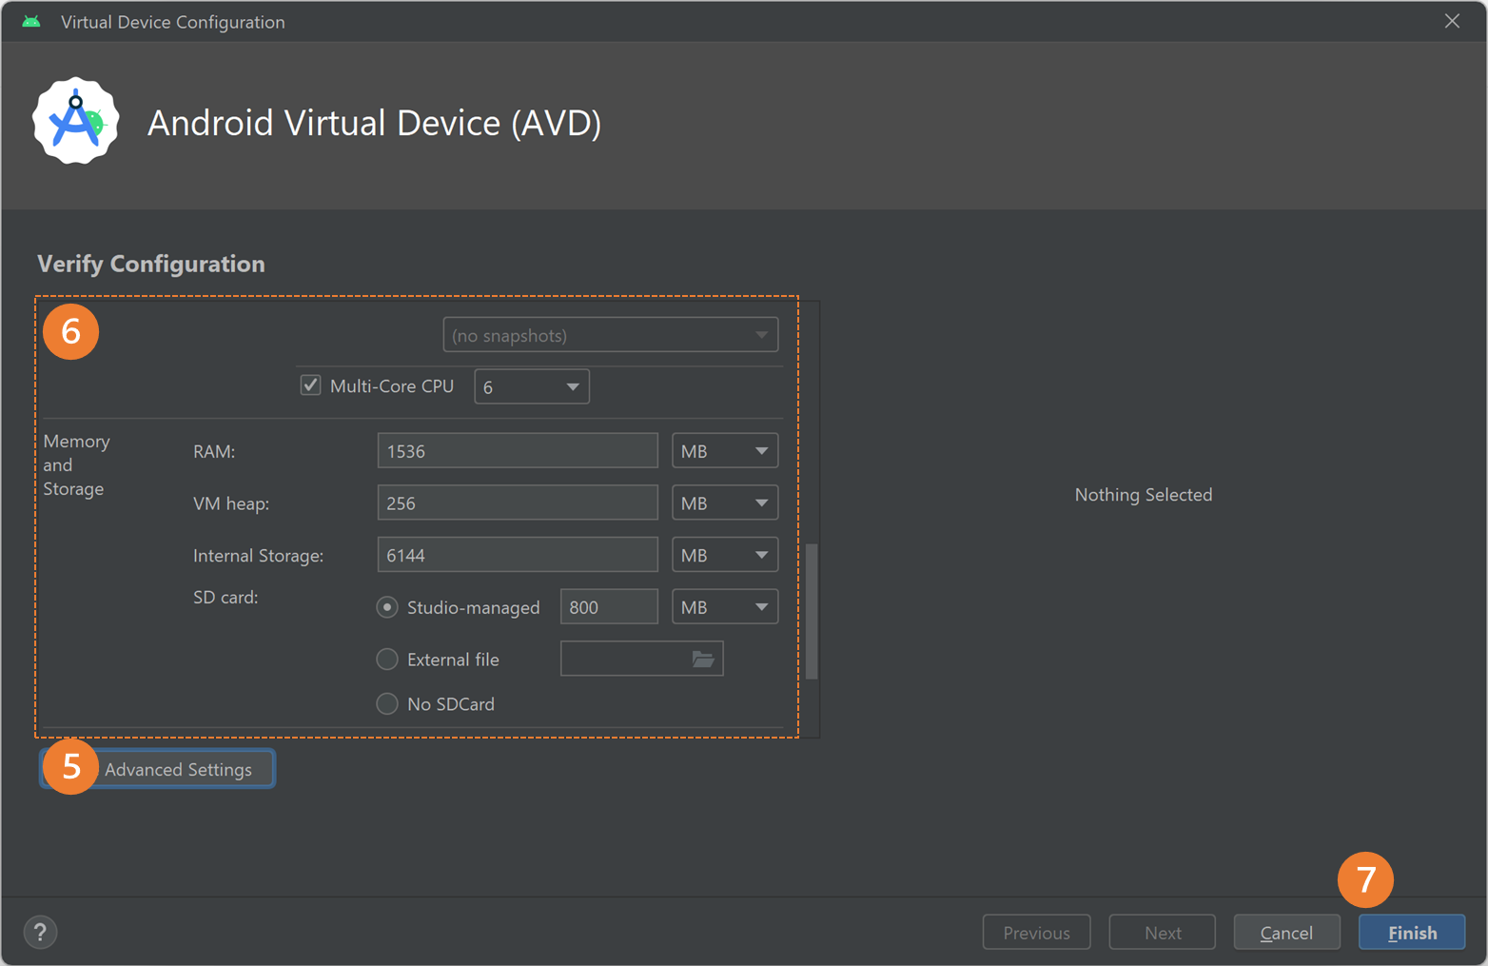1488x966 pixels.
Task: Click the Nothing Selected text
Action: pyautogui.click(x=1144, y=495)
